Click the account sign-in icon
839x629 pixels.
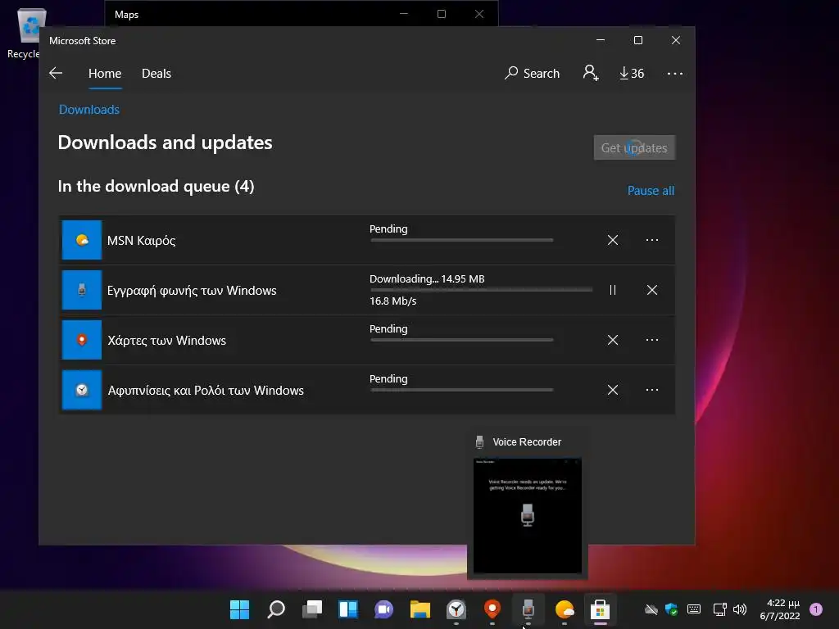click(x=591, y=73)
